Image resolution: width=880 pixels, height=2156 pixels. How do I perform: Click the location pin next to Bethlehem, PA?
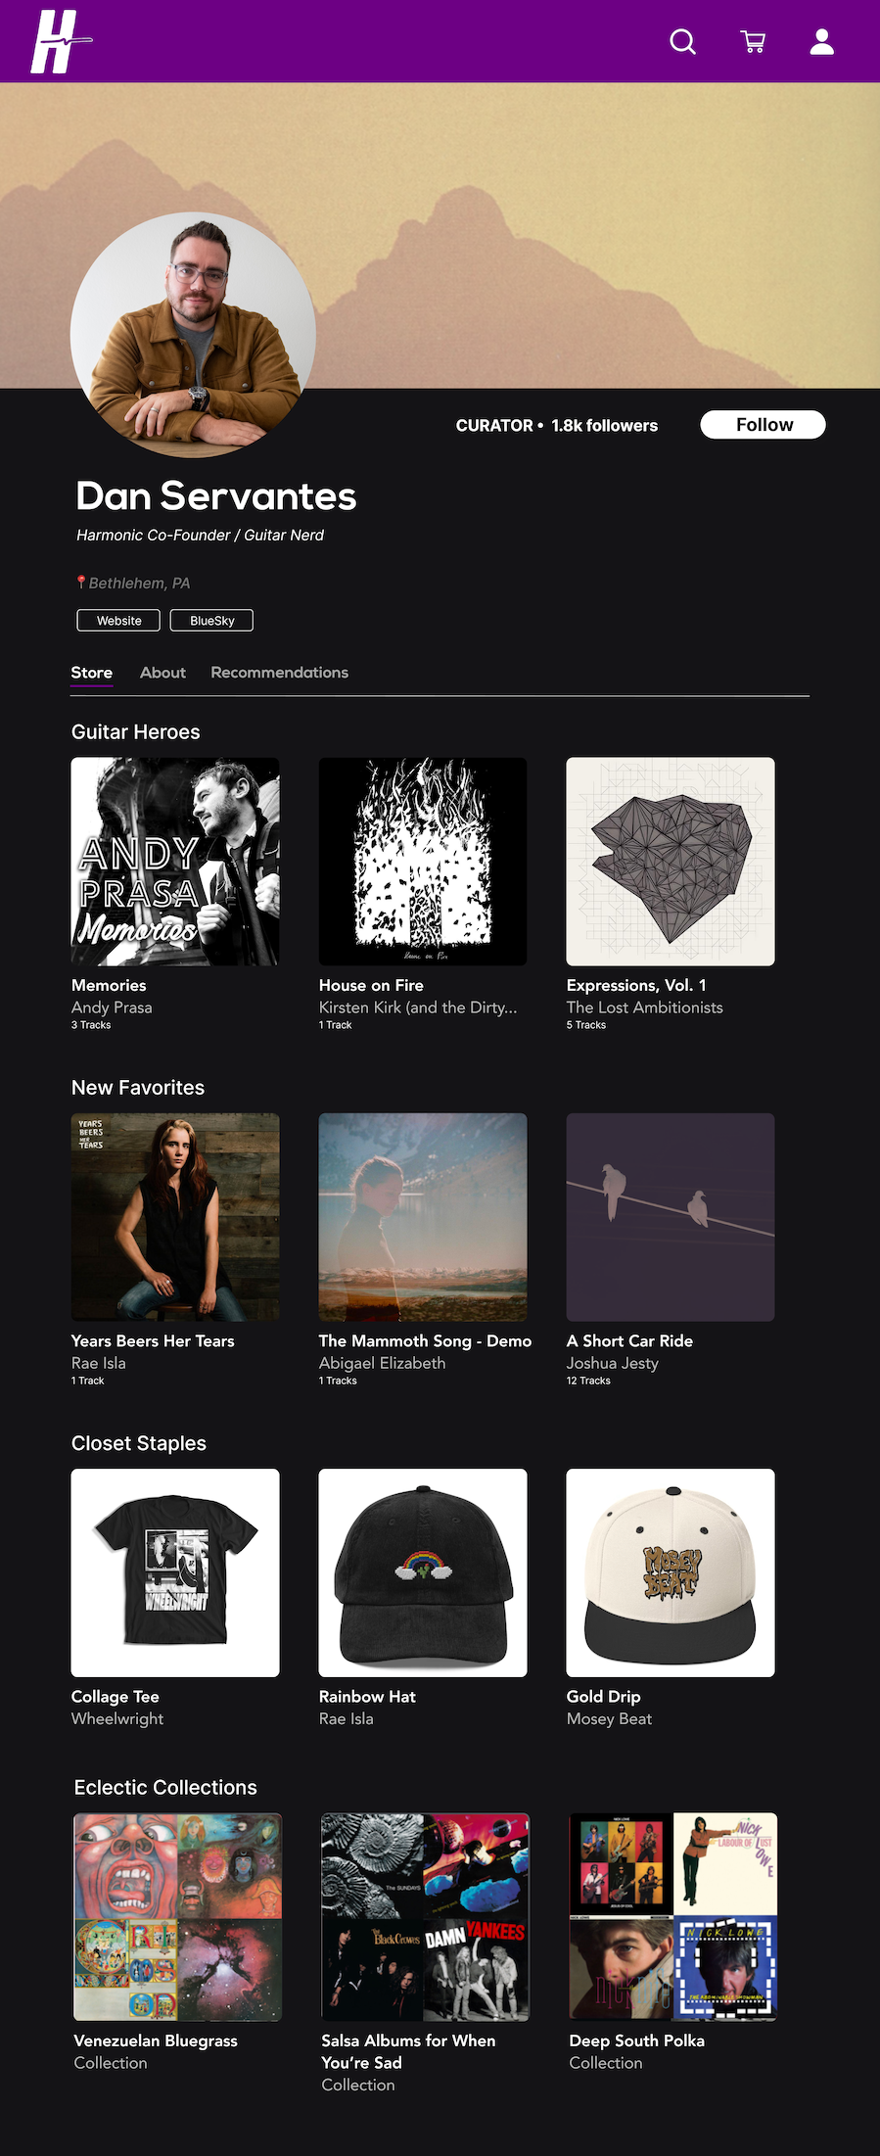pos(81,583)
